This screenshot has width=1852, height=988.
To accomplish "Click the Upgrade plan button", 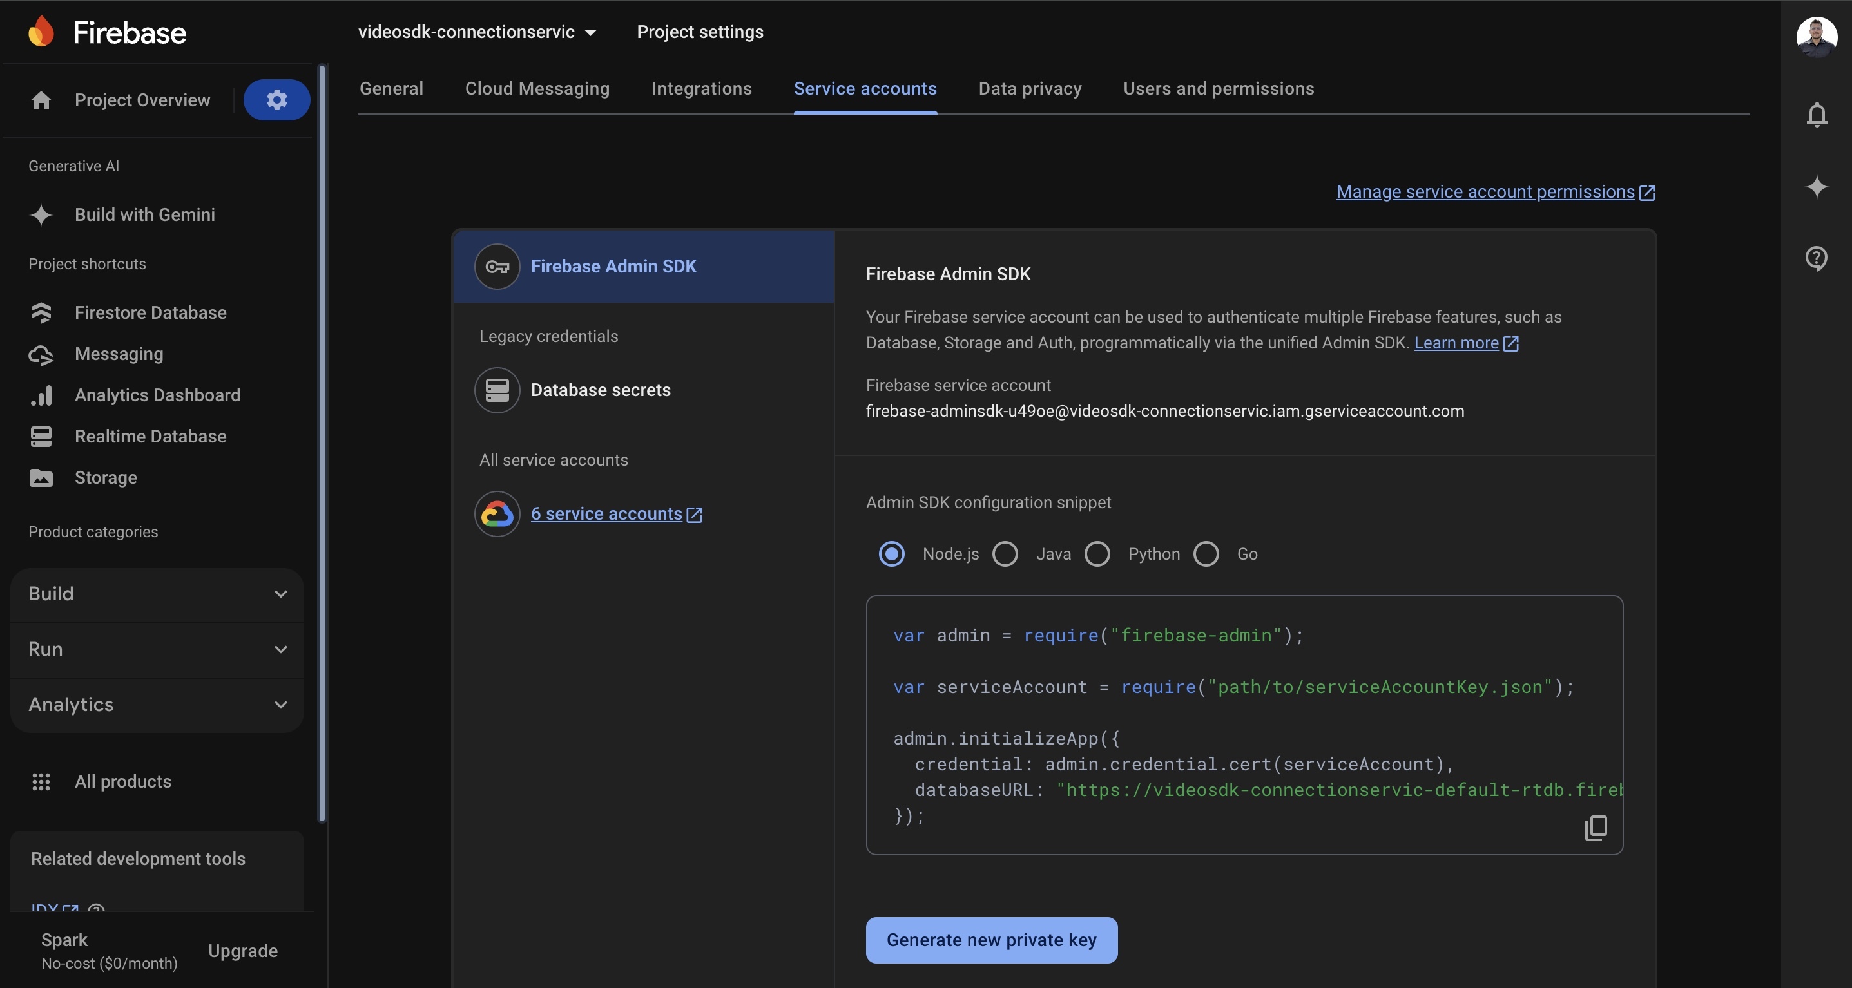I will [x=243, y=951].
